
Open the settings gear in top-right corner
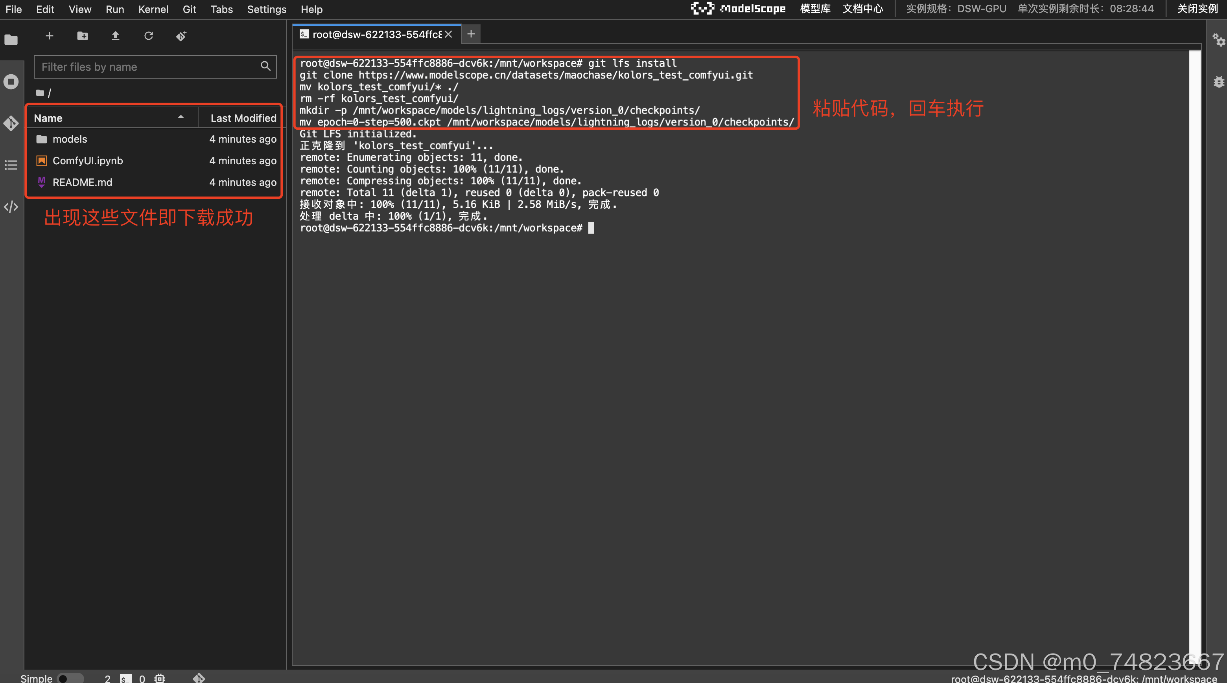1220,40
